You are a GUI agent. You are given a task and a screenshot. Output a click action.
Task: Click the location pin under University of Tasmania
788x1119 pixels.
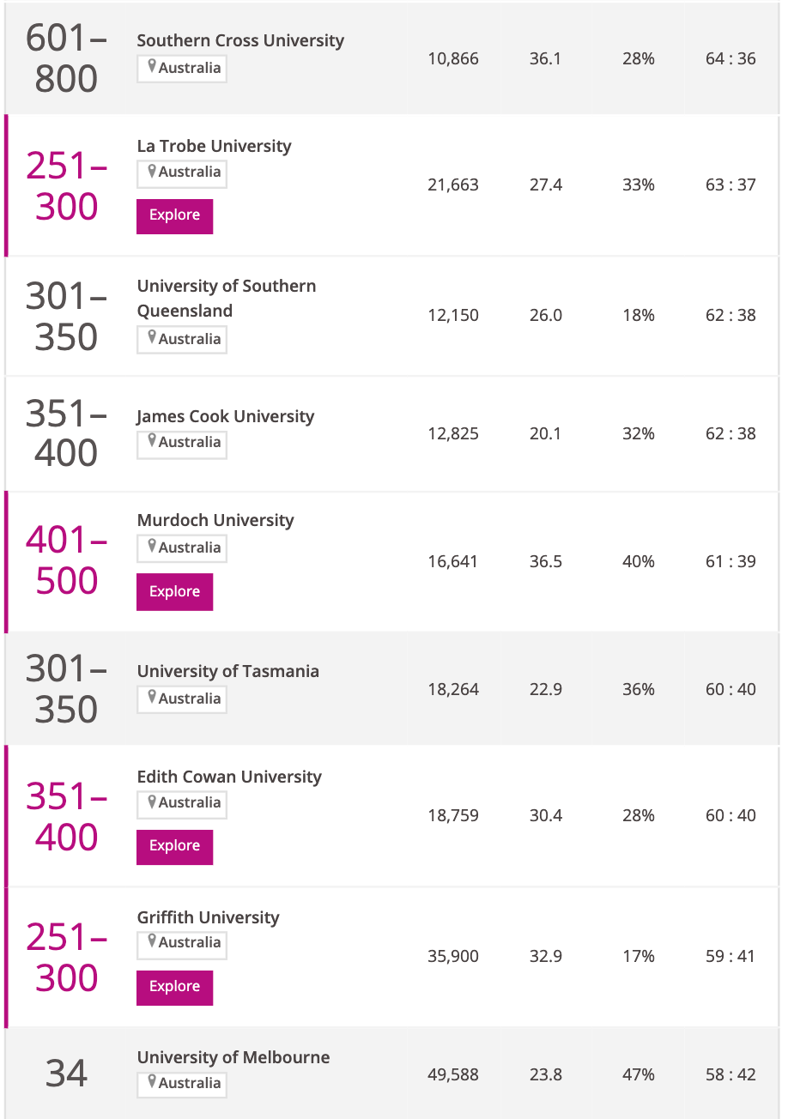coord(152,698)
